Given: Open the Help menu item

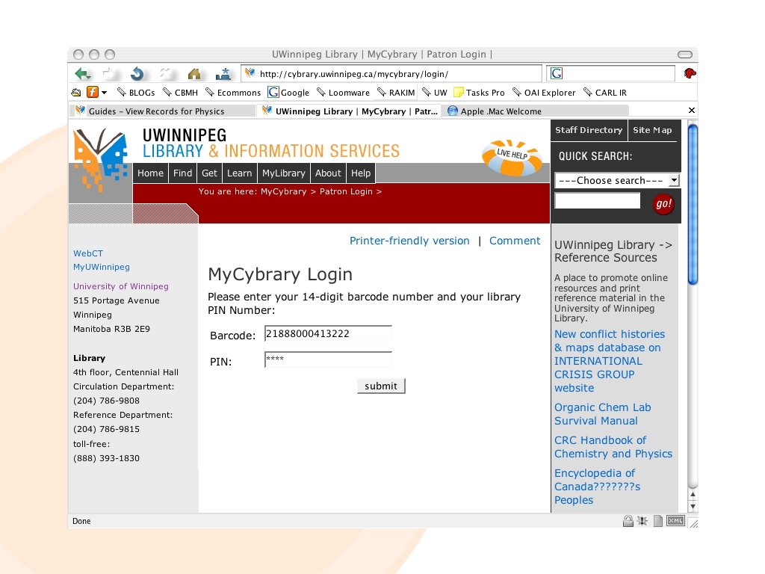Looking at the screenshot, I should (361, 173).
